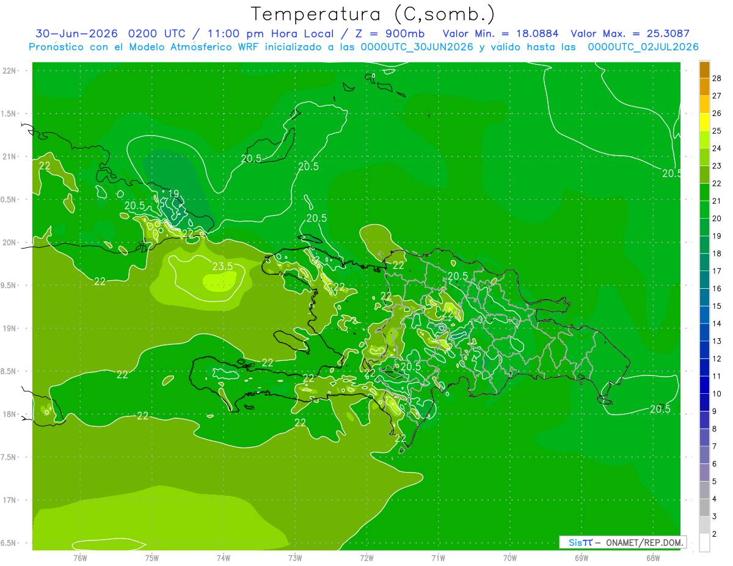Click the '28' label on the color scale
The image size is (733, 566).
717,78
